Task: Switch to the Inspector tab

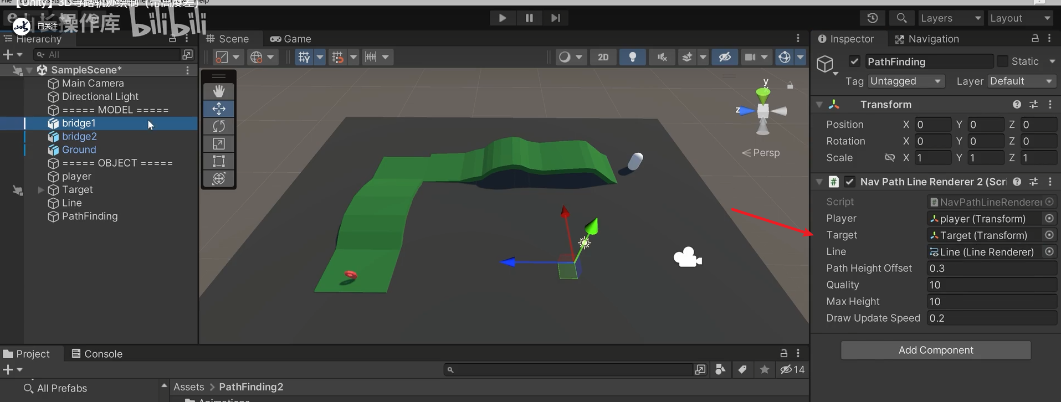Action: pos(846,39)
